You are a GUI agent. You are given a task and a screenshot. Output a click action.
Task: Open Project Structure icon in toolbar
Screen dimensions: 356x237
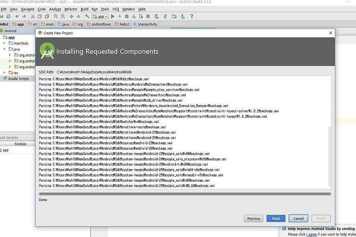point(174,16)
